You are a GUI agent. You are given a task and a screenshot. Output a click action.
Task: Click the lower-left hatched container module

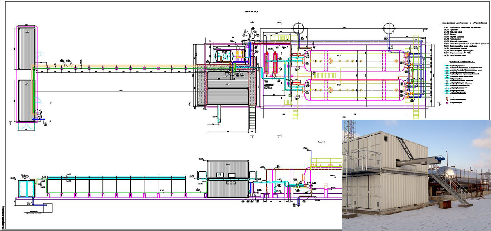point(27,101)
